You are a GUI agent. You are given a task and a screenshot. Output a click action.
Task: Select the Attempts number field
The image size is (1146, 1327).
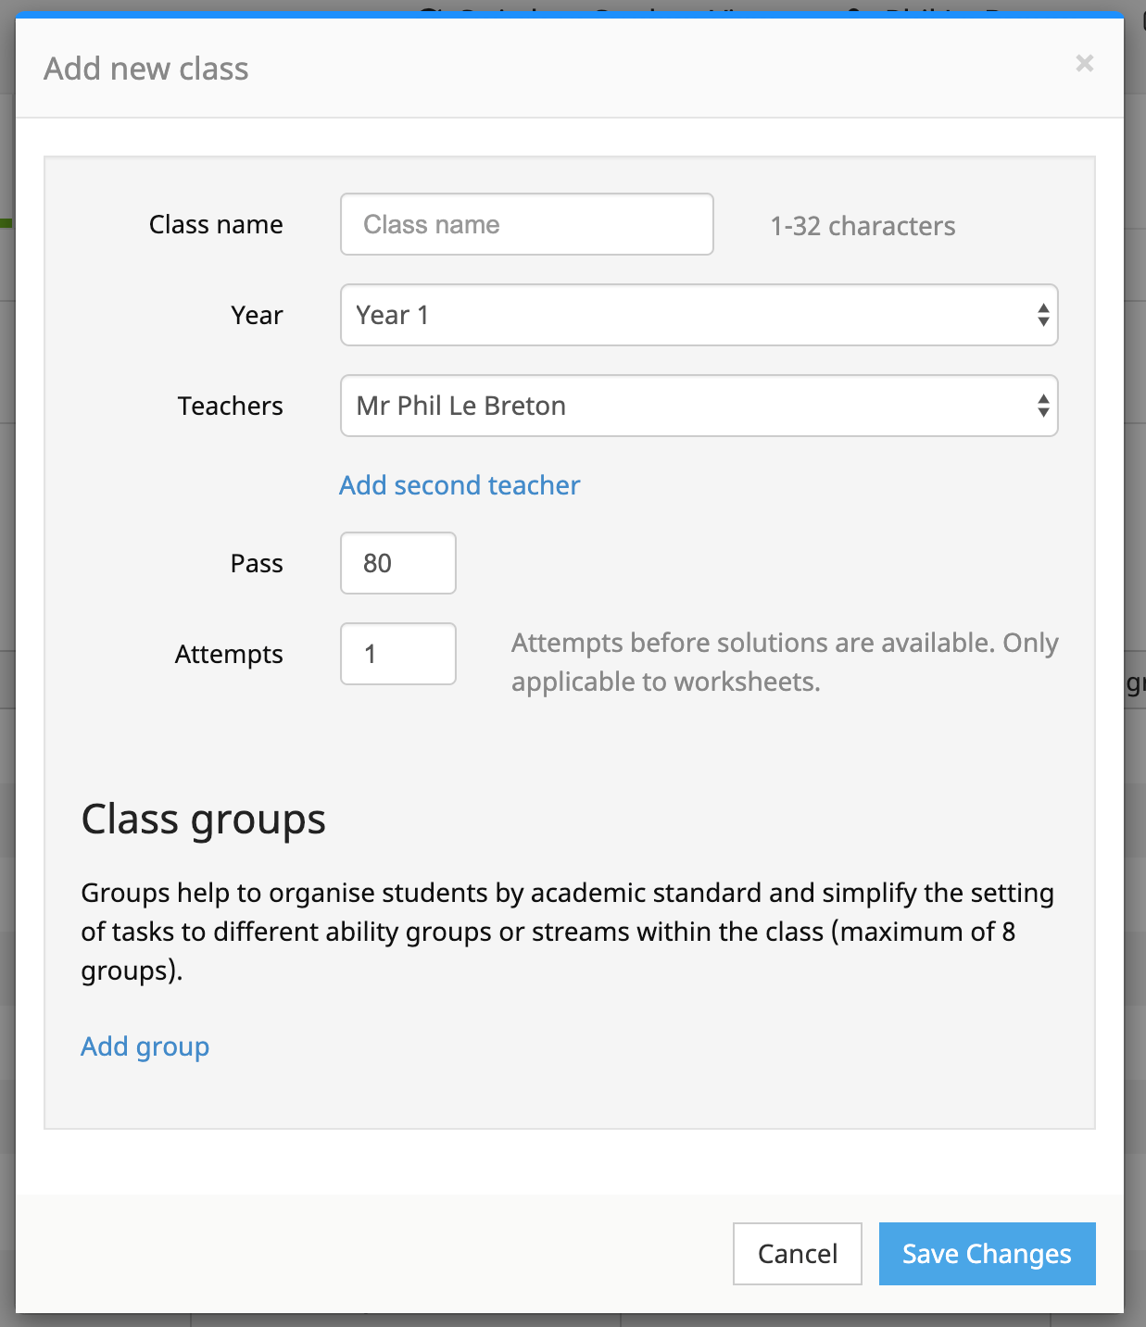click(x=397, y=654)
